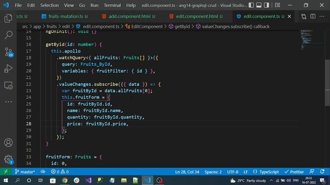Open the Selection menu

point(49,5)
